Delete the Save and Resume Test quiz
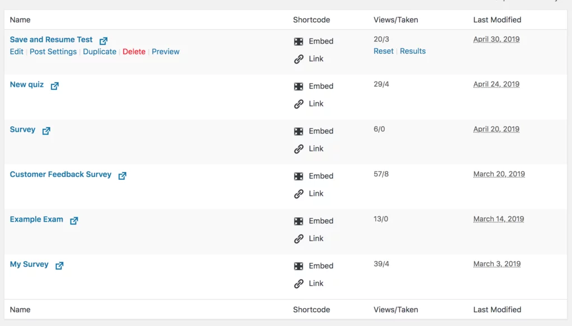This screenshot has height=326, width=572. 134,51
